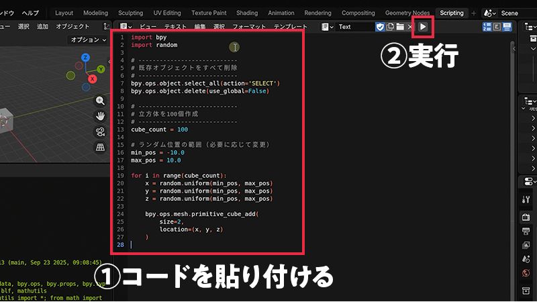
Task: Add a new workspace with plus
Action: pos(474,13)
